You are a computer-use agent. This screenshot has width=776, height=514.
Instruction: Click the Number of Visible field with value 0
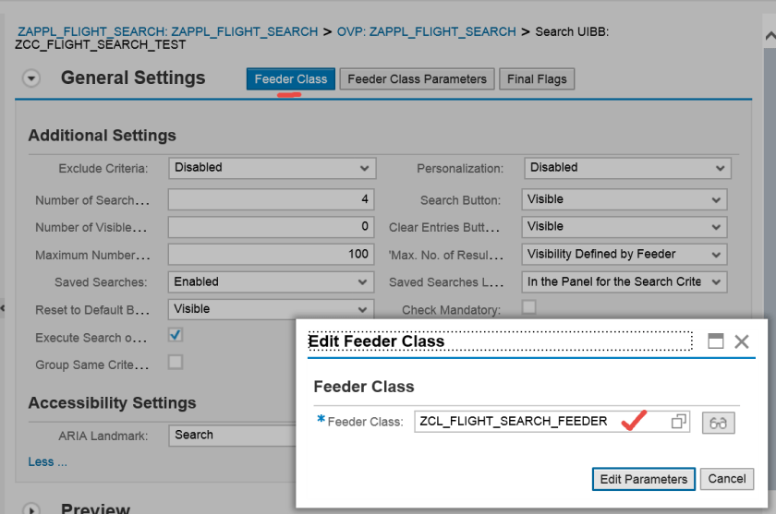pyautogui.click(x=272, y=227)
